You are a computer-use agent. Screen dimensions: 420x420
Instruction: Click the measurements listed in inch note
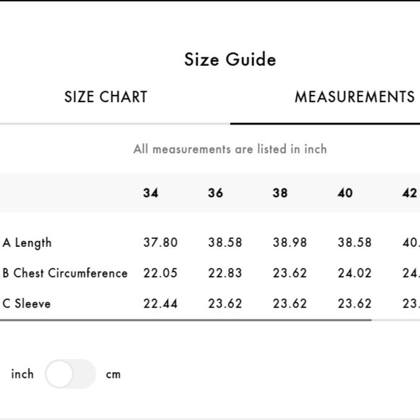coord(230,149)
